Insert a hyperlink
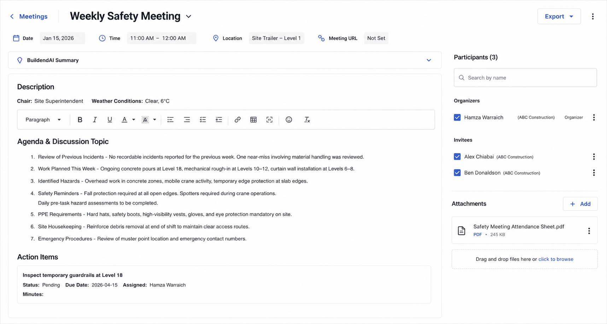The height and width of the screenshot is (324, 607). pyautogui.click(x=238, y=120)
